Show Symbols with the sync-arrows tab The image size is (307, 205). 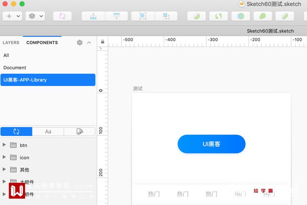[x=16, y=131]
